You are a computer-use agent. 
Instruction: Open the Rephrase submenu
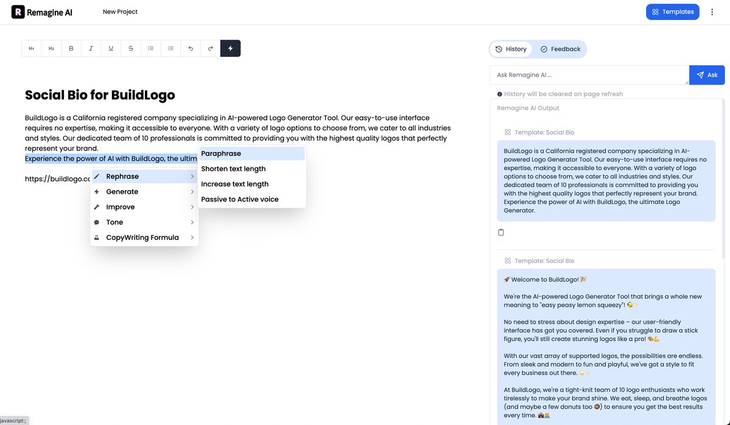point(144,177)
